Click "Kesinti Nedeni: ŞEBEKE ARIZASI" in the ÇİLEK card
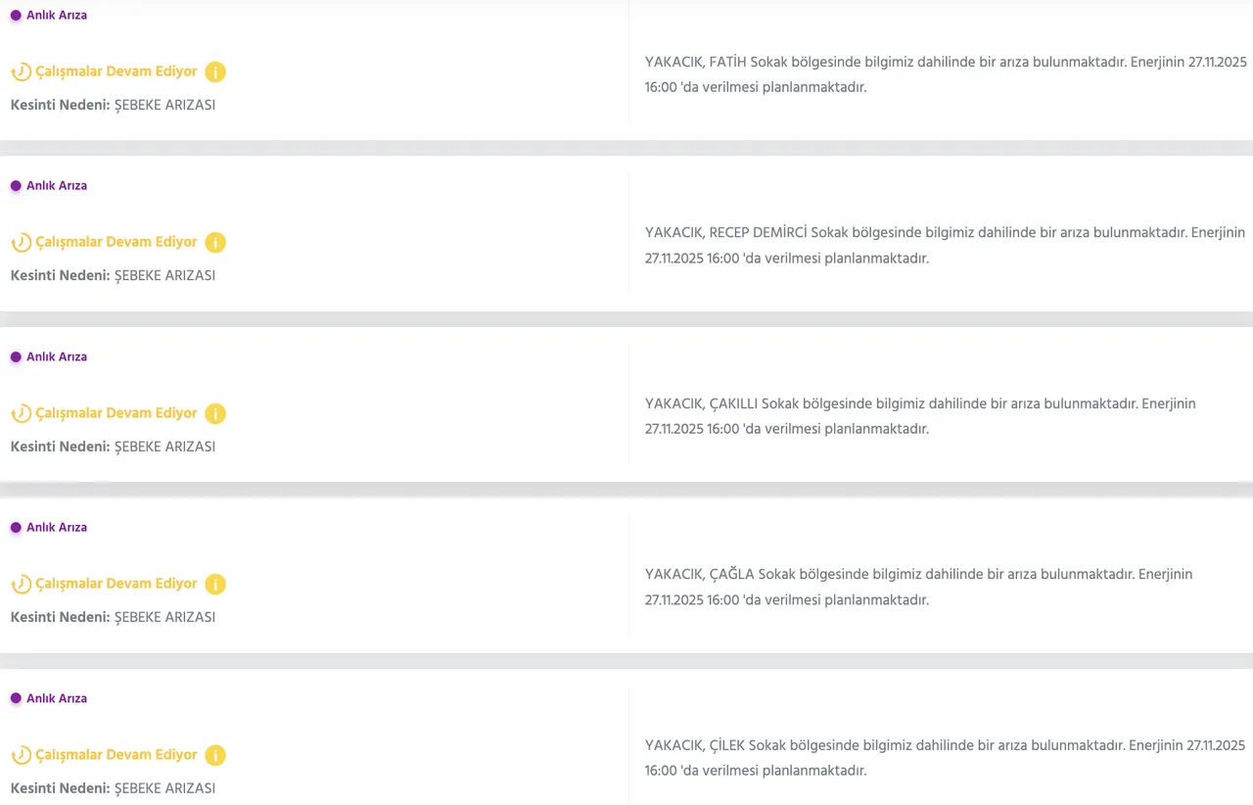The image size is (1253, 805). (x=113, y=788)
